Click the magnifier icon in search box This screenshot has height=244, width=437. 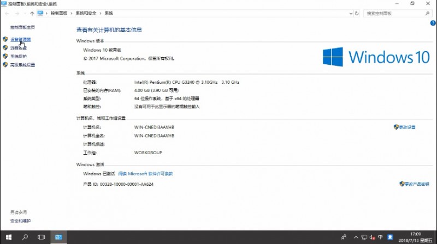pos(427,13)
